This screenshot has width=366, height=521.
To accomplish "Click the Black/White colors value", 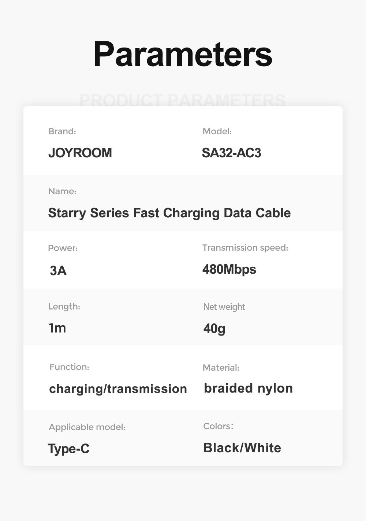I will [x=242, y=448].
